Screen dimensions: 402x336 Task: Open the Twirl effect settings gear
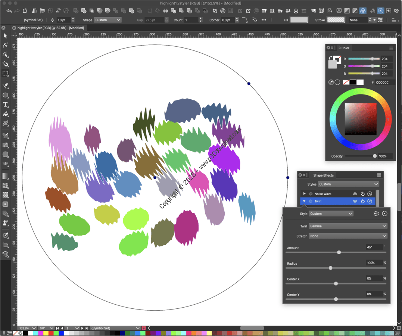[x=376, y=214]
